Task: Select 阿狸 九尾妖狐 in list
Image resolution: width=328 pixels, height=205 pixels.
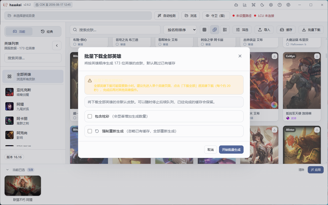Action: (x=33, y=106)
